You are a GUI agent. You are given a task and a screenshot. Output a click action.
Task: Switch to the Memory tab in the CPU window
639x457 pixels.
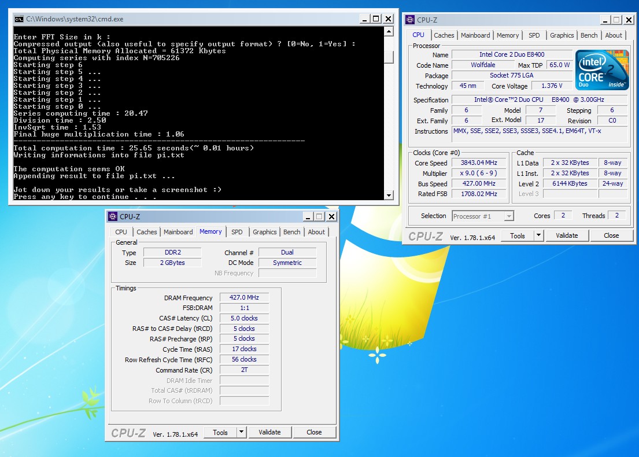(x=507, y=35)
